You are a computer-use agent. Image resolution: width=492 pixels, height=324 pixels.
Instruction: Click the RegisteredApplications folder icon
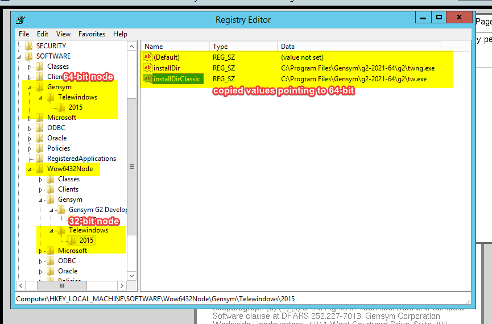point(40,159)
